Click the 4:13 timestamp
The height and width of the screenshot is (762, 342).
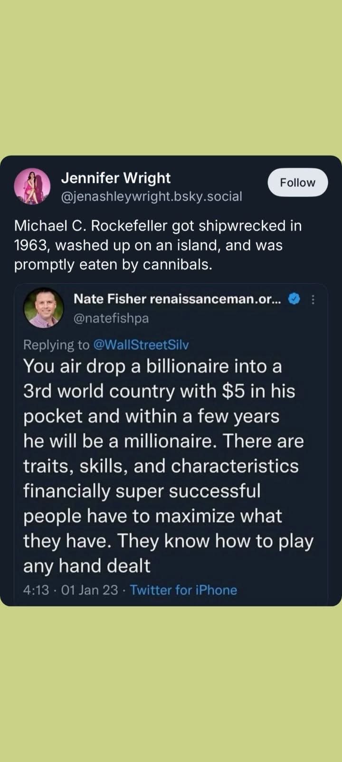coord(36,590)
